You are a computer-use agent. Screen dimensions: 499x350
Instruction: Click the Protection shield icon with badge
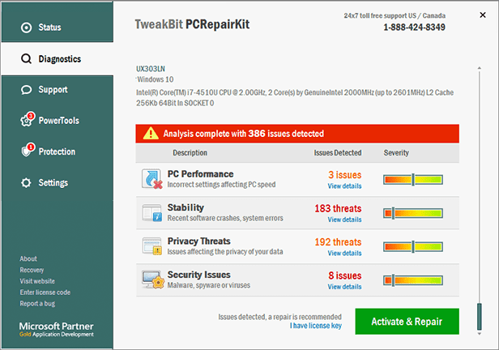pos(28,150)
